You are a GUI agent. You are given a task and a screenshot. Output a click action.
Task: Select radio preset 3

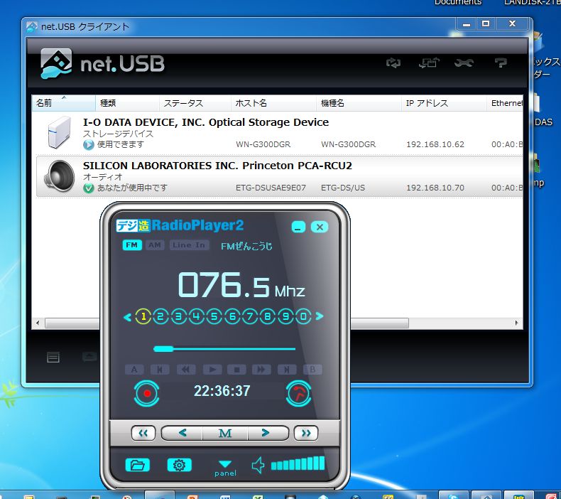click(x=178, y=316)
